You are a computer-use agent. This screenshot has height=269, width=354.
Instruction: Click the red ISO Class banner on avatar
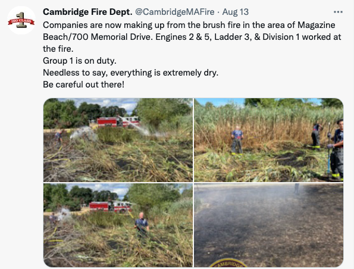(21, 21)
